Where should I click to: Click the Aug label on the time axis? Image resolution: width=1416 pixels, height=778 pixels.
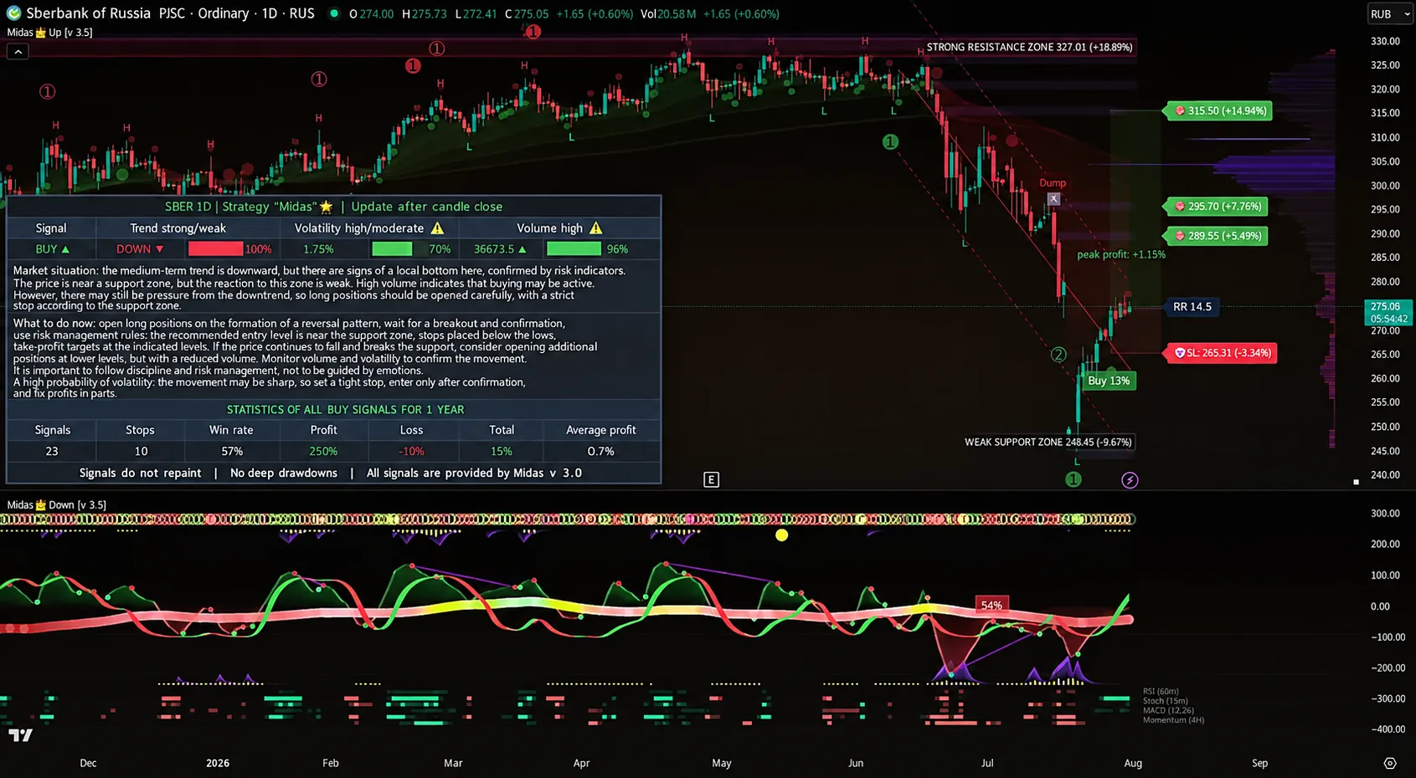(x=1133, y=763)
